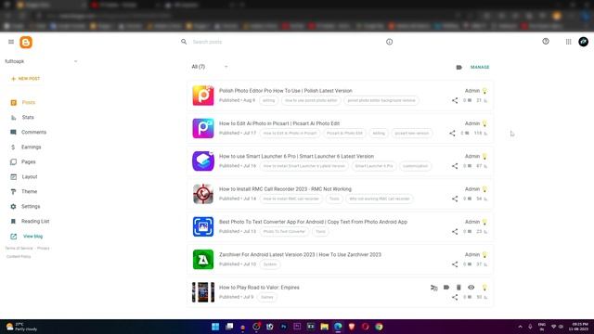Revert Road to Valor post to draft
The image size is (594, 334).
[x=434, y=288]
